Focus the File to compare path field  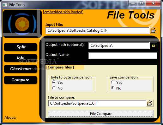97,103
